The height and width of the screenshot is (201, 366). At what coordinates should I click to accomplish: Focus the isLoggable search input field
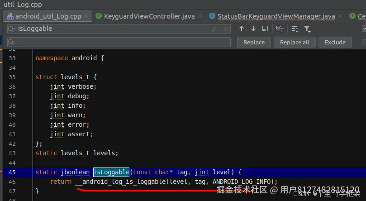(119, 29)
